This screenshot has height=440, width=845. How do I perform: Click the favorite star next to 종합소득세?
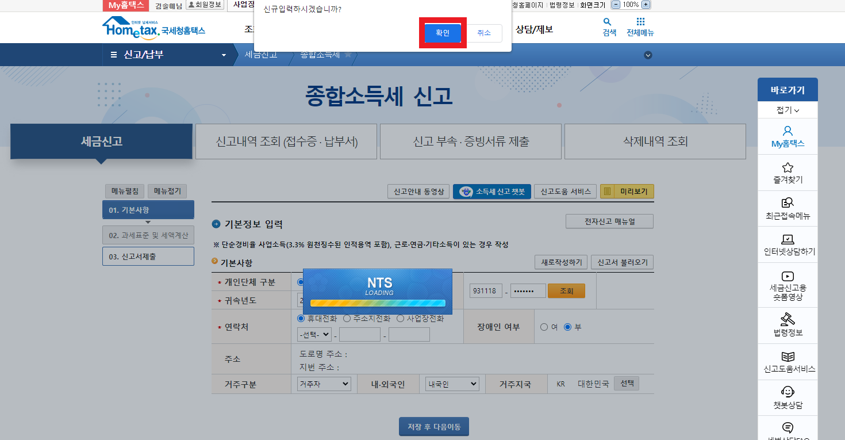pos(348,55)
